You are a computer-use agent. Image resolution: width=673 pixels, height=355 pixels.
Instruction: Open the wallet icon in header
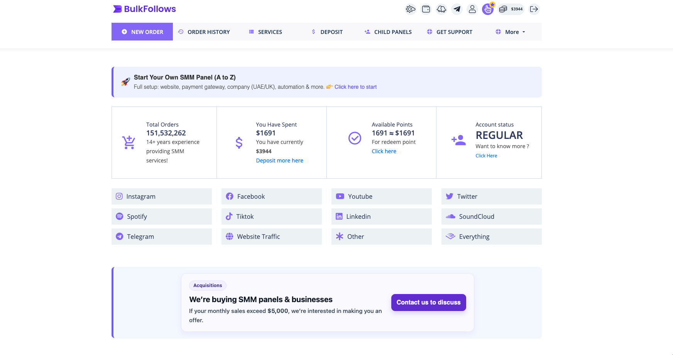(x=426, y=9)
